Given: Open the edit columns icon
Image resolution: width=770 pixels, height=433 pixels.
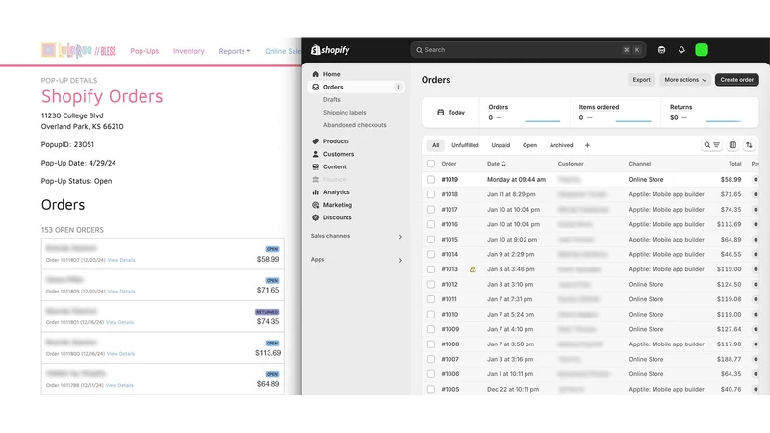Looking at the screenshot, I should [x=732, y=145].
